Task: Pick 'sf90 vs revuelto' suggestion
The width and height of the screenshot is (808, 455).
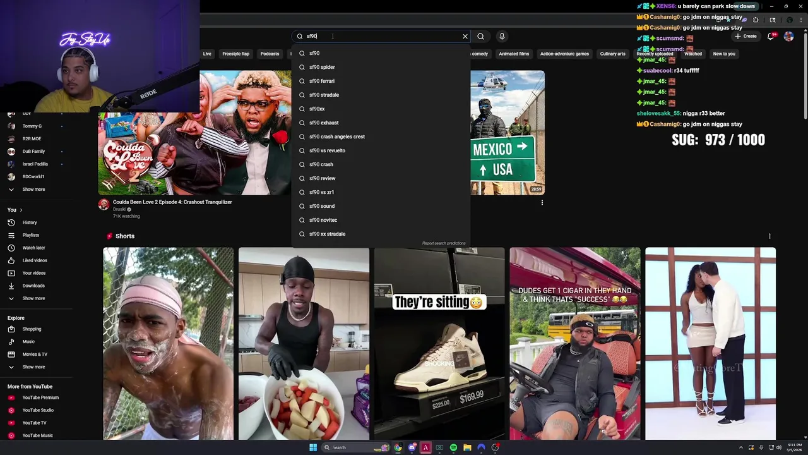Action: (x=381, y=150)
